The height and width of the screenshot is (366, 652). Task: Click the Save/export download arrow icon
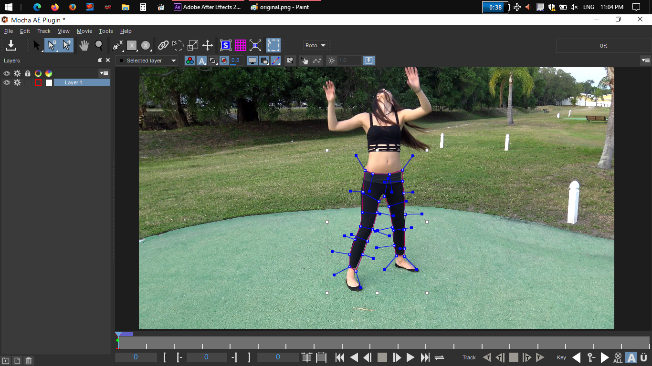coord(11,45)
